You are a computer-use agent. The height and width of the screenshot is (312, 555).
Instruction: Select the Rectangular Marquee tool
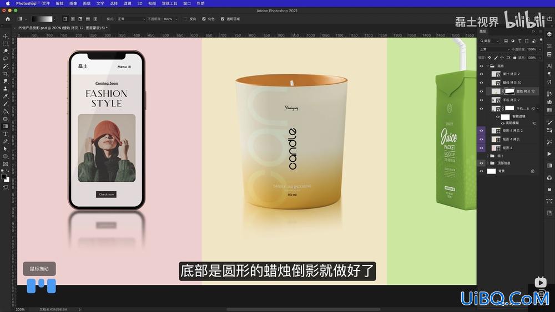pyautogui.click(x=6, y=44)
